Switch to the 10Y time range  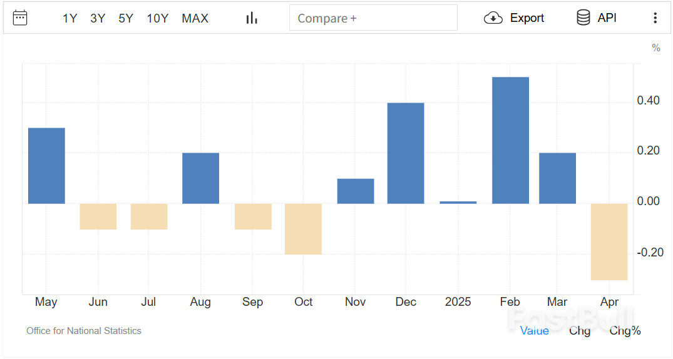tap(158, 19)
